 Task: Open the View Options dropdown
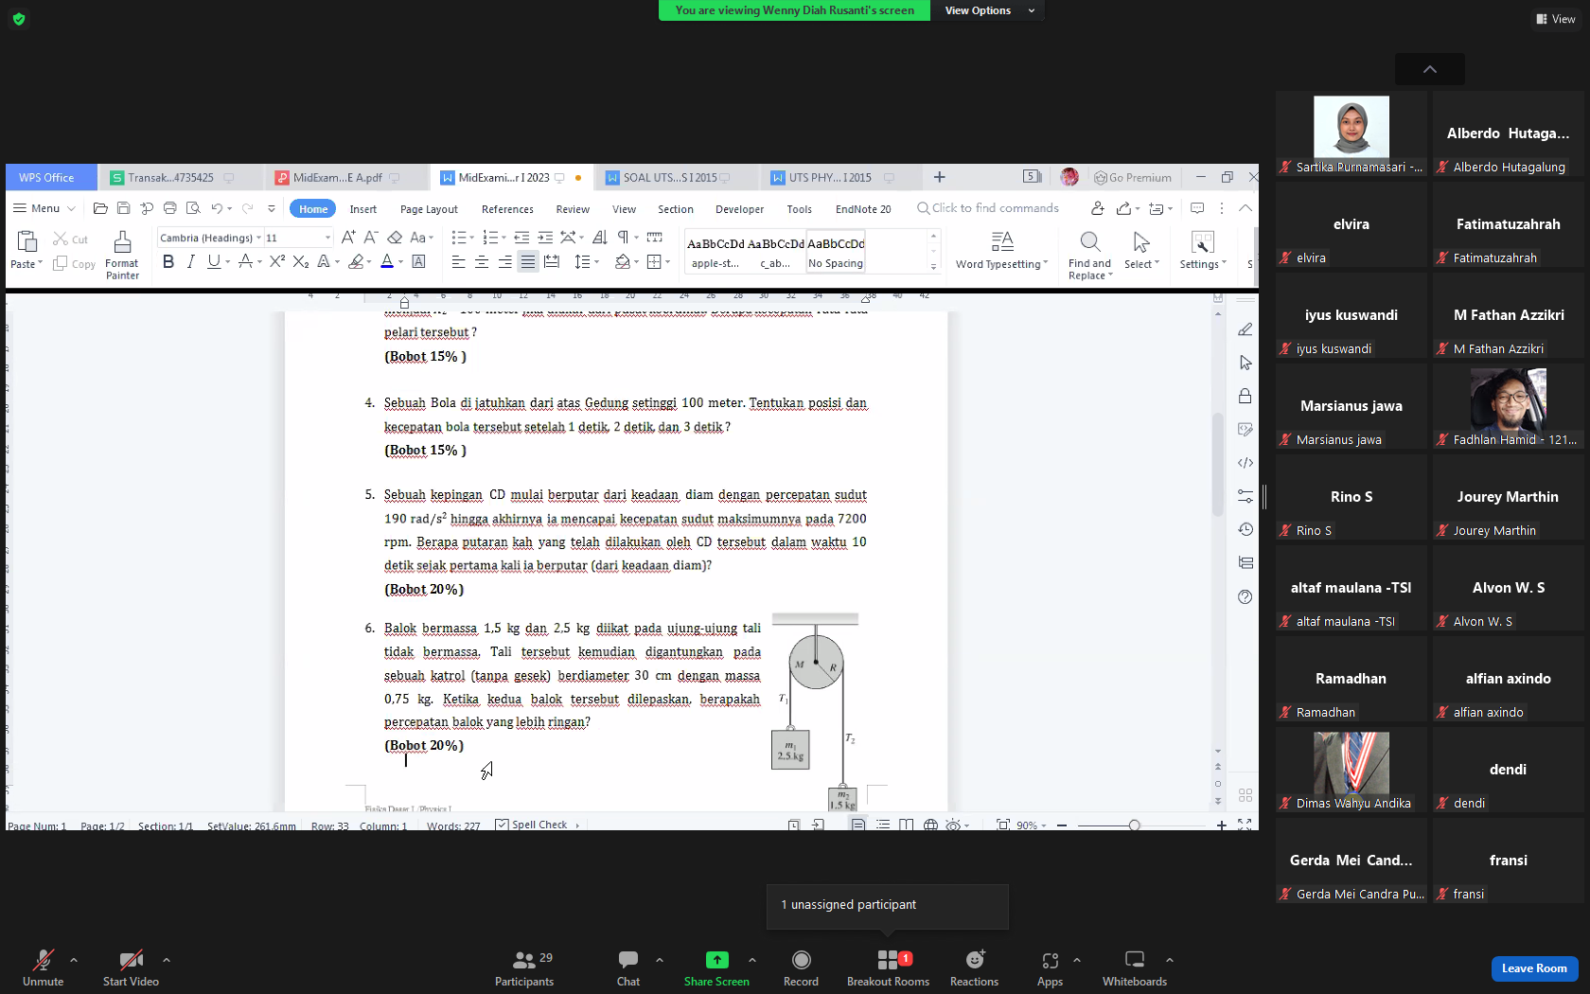click(x=989, y=10)
